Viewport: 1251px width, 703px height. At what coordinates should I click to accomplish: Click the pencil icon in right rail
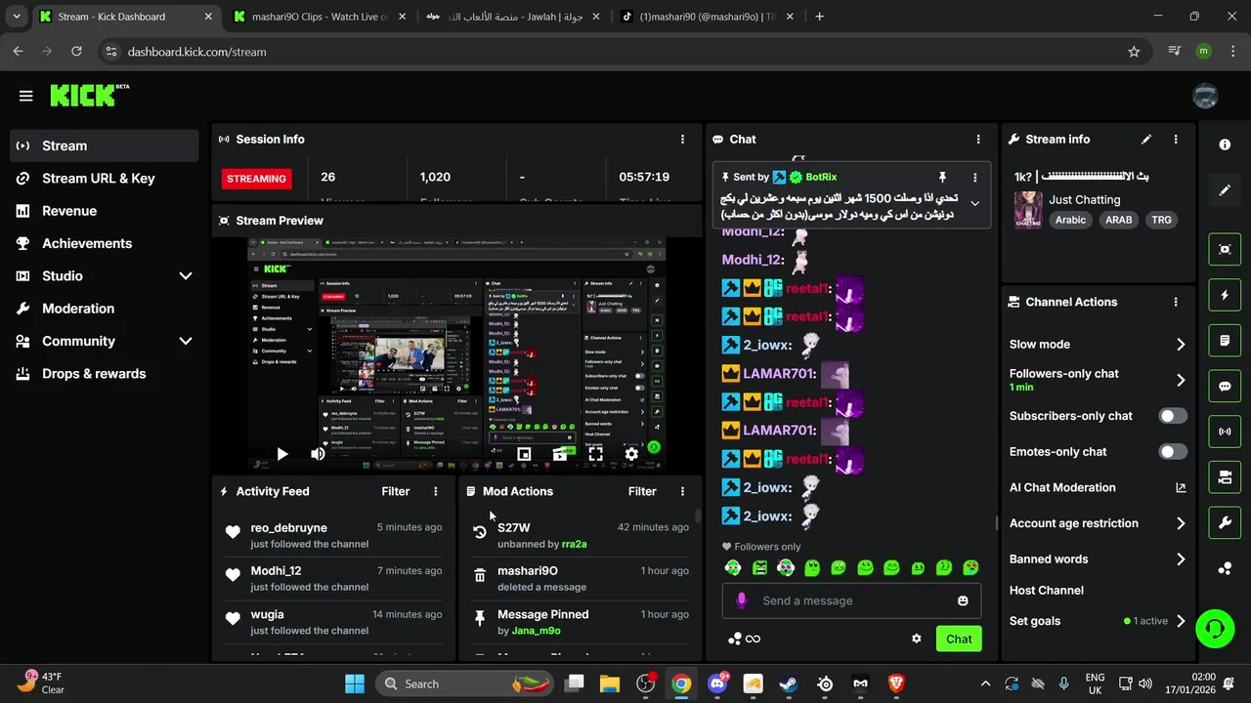point(1225,190)
